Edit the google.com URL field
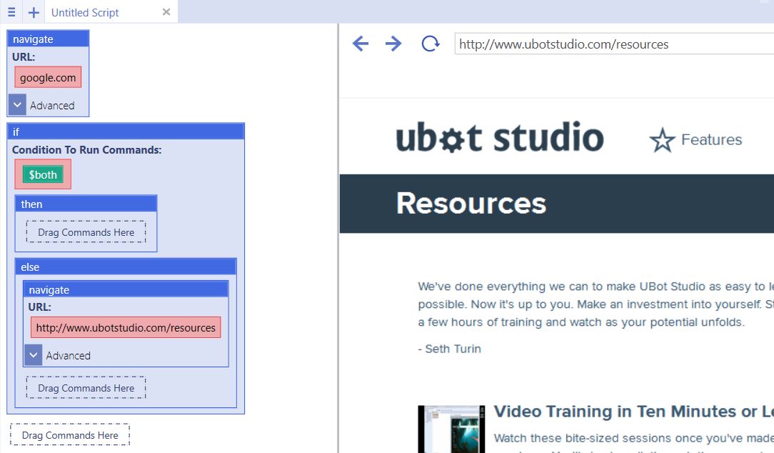 coord(48,78)
